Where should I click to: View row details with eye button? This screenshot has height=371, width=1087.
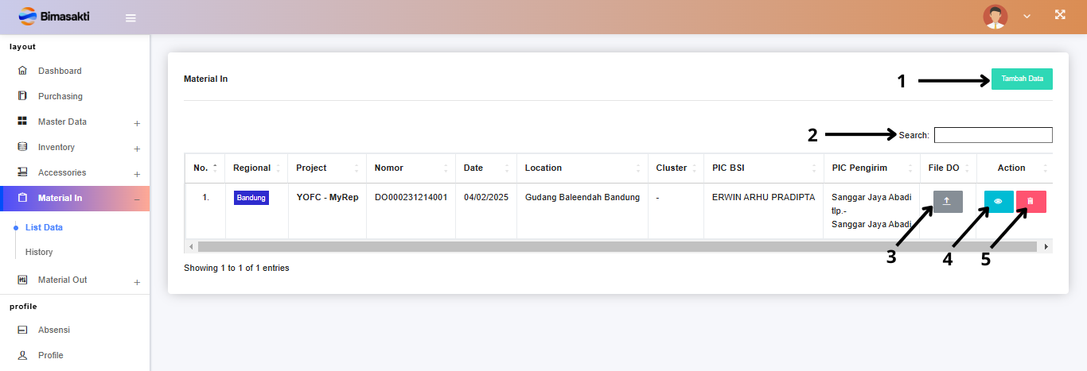click(x=998, y=202)
